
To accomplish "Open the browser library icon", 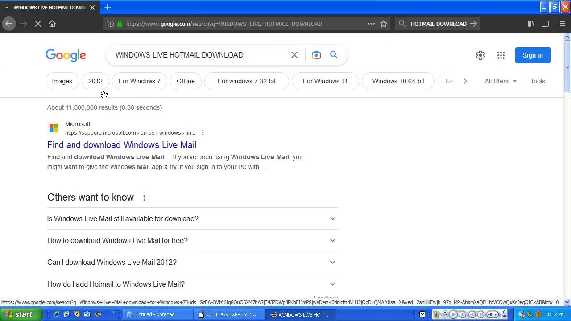I will 531,24.
